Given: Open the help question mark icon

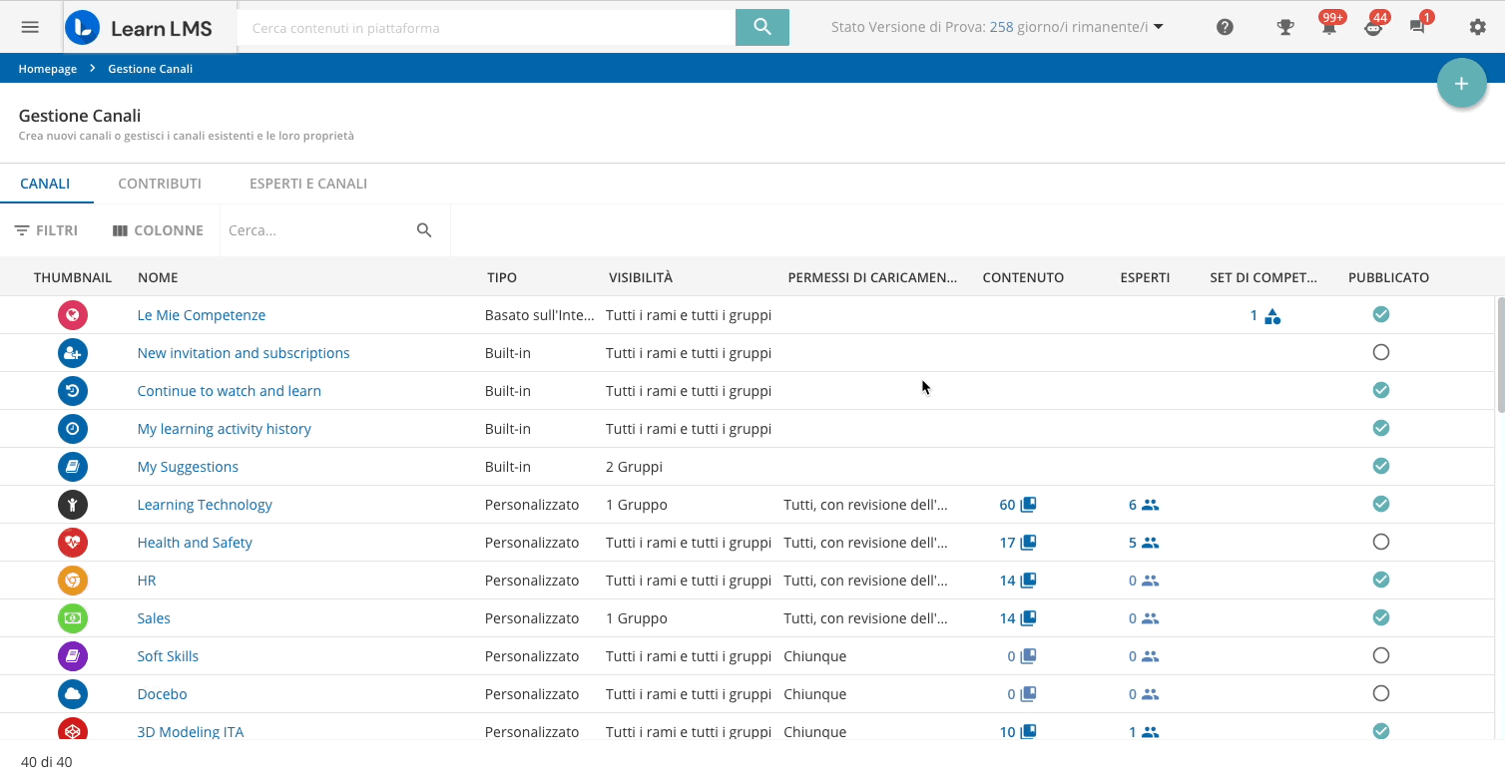Looking at the screenshot, I should point(1226,27).
